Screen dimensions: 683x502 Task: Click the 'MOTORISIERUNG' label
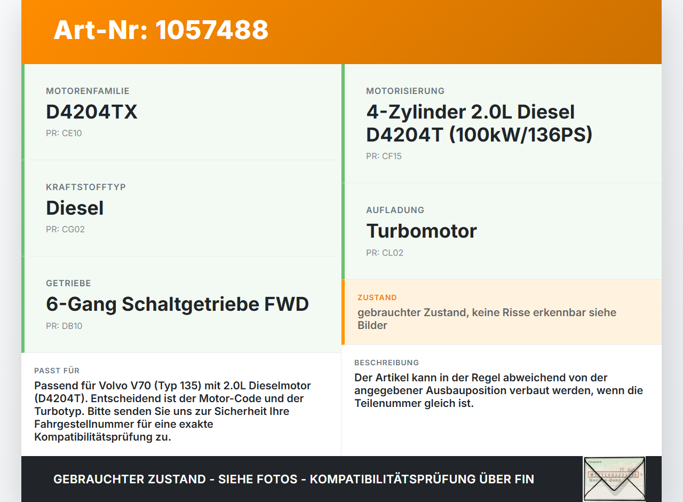pyautogui.click(x=405, y=91)
